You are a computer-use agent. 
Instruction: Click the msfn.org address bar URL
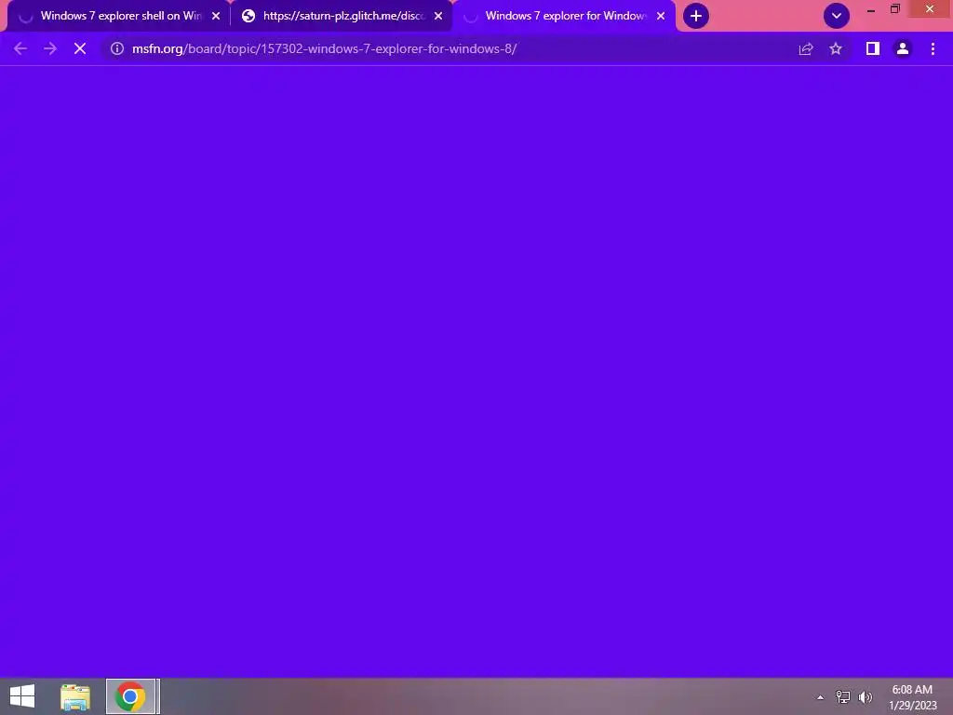(x=325, y=48)
